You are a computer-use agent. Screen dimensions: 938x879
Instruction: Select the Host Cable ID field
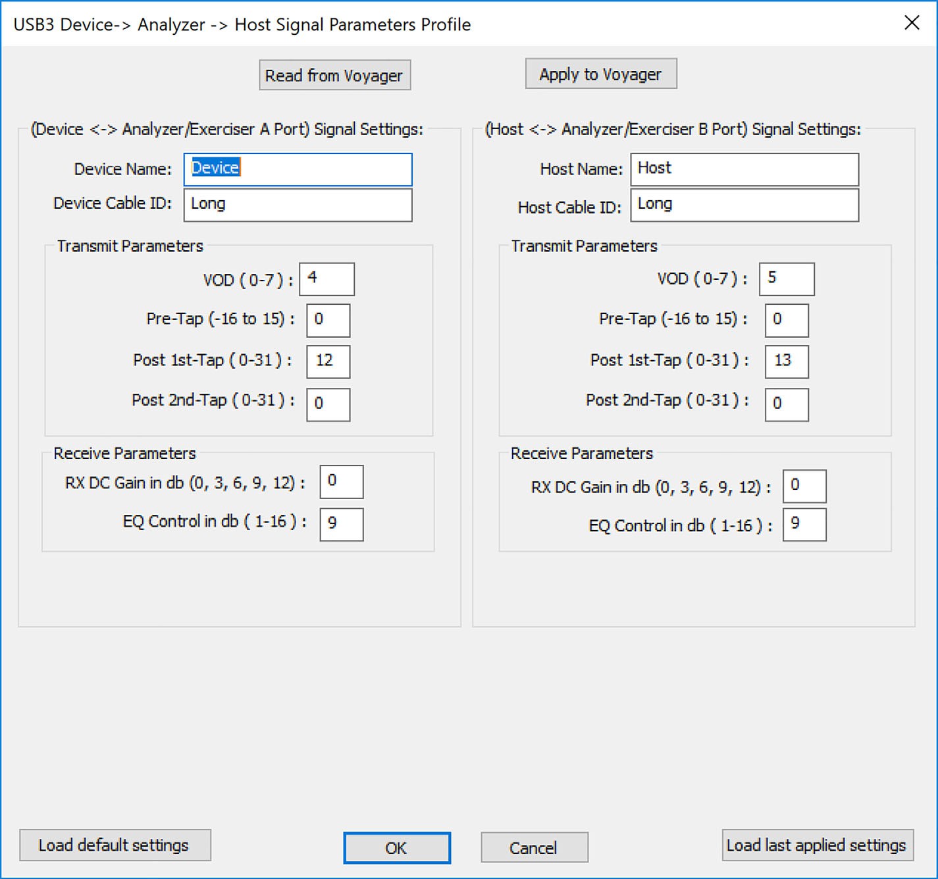tap(744, 205)
